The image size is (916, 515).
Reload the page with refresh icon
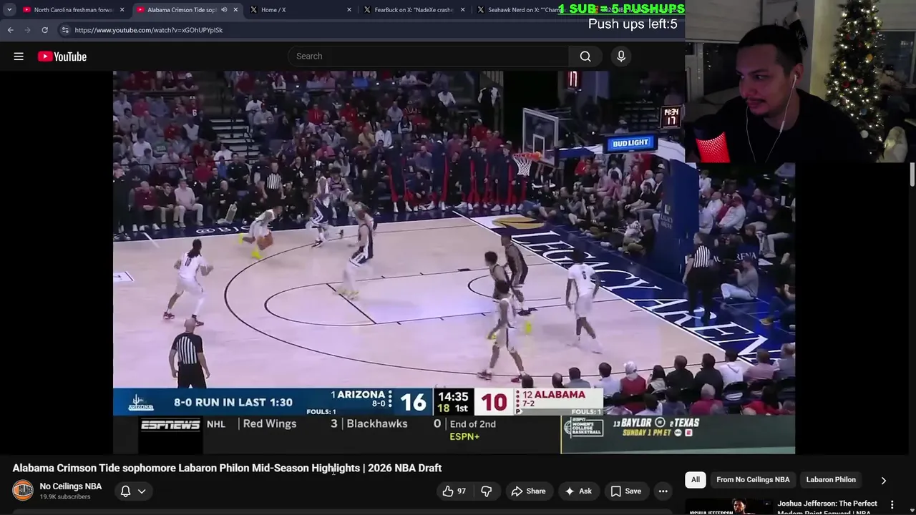pos(44,30)
